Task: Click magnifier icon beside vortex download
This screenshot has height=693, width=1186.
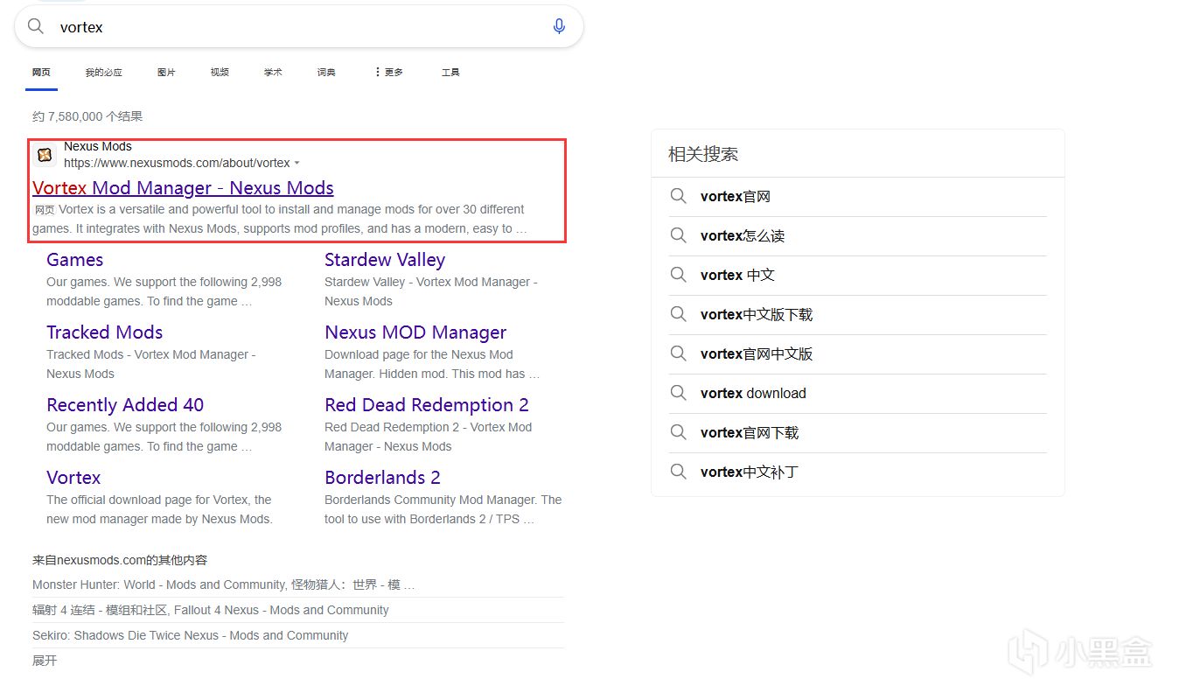Action: pos(678,393)
